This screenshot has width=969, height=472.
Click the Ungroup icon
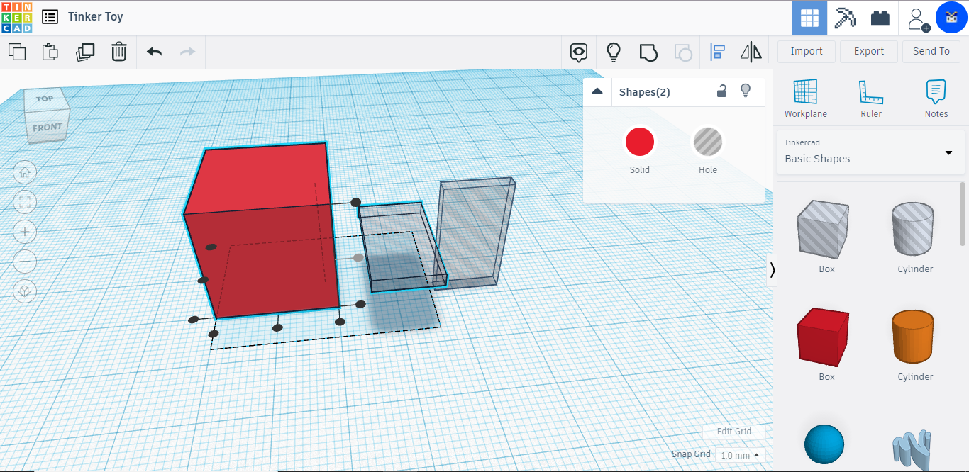682,52
